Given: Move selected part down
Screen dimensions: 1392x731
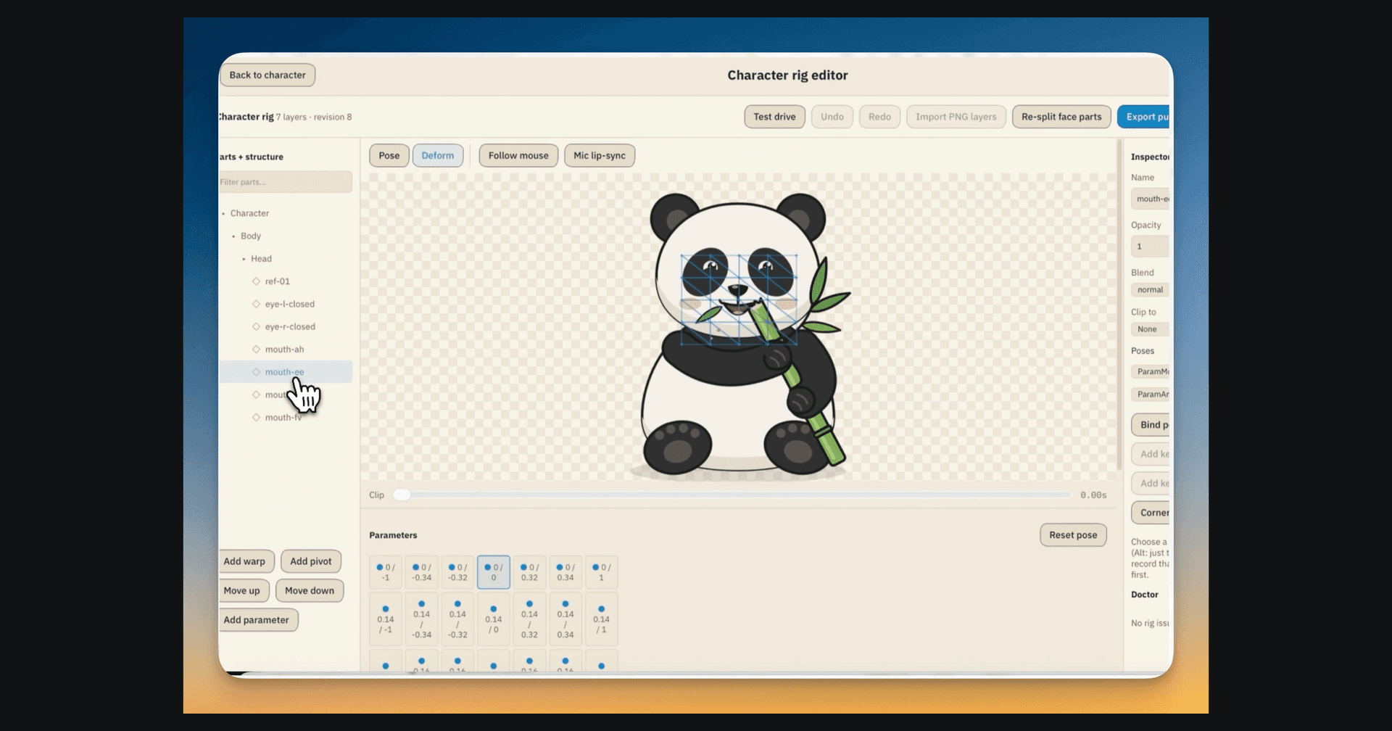Looking at the screenshot, I should point(310,591).
